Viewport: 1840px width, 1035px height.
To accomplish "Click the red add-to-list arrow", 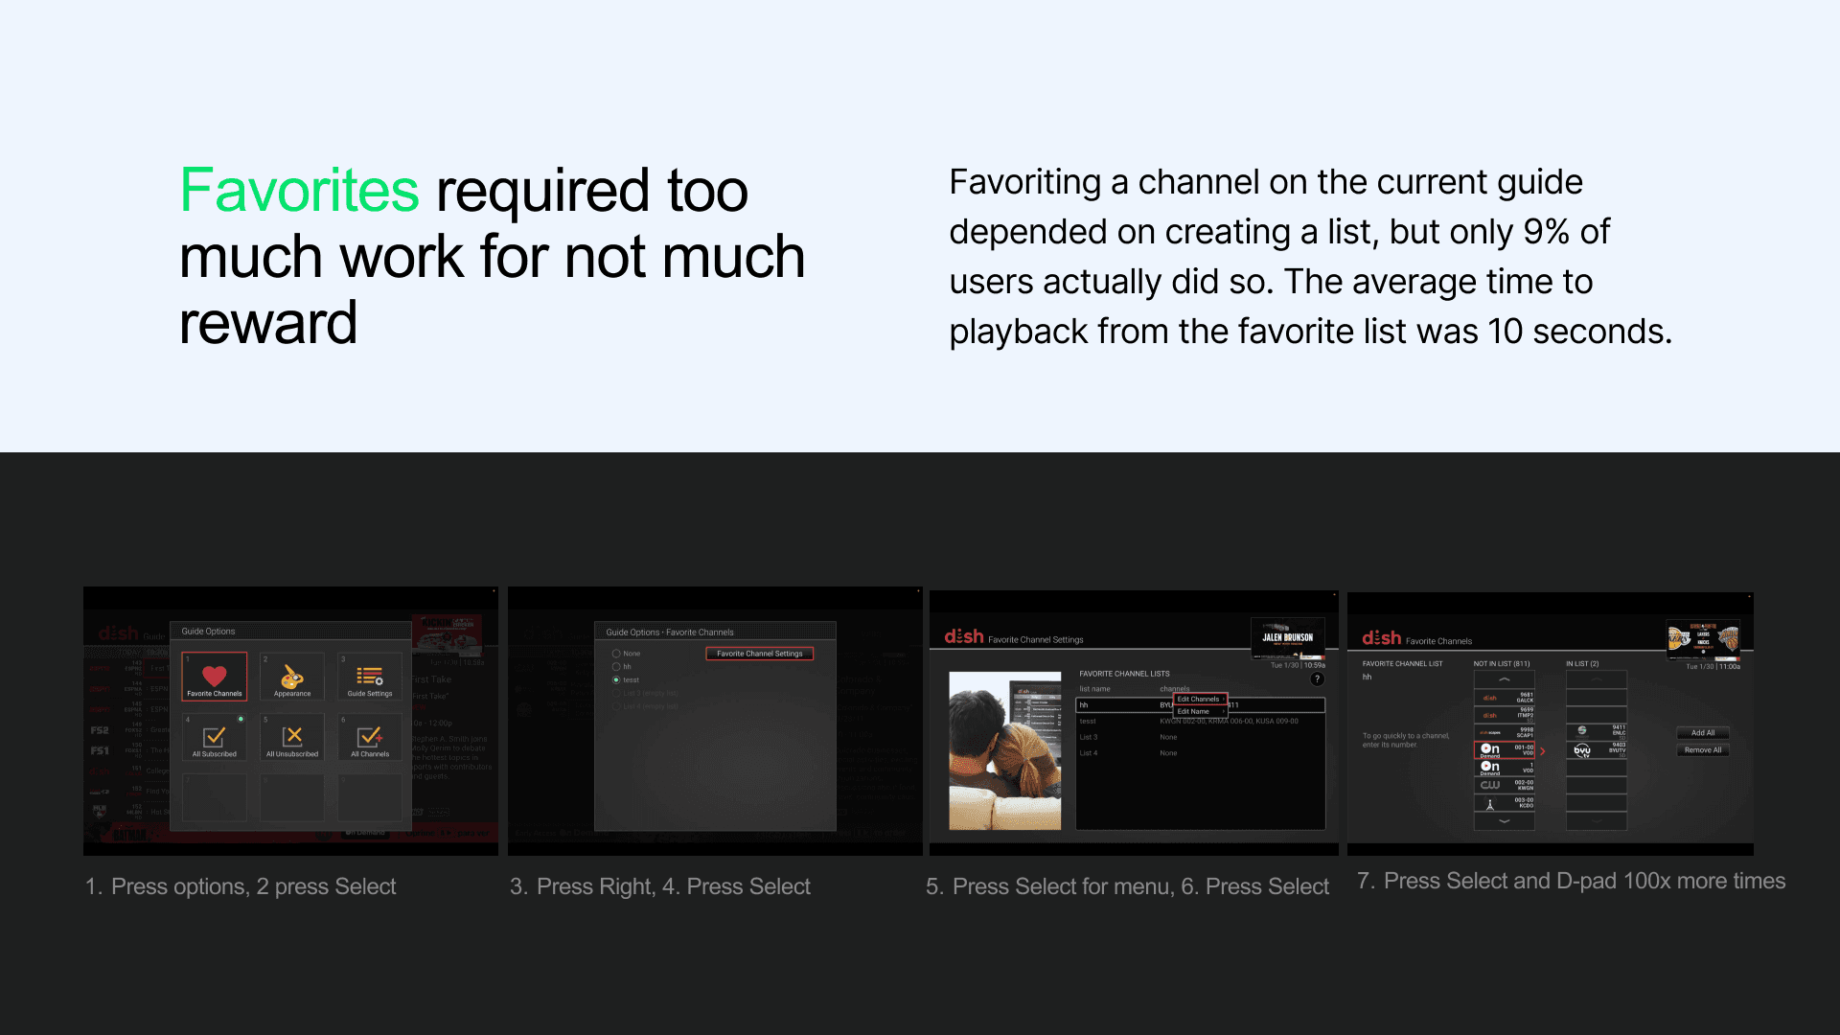I will (x=1543, y=751).
